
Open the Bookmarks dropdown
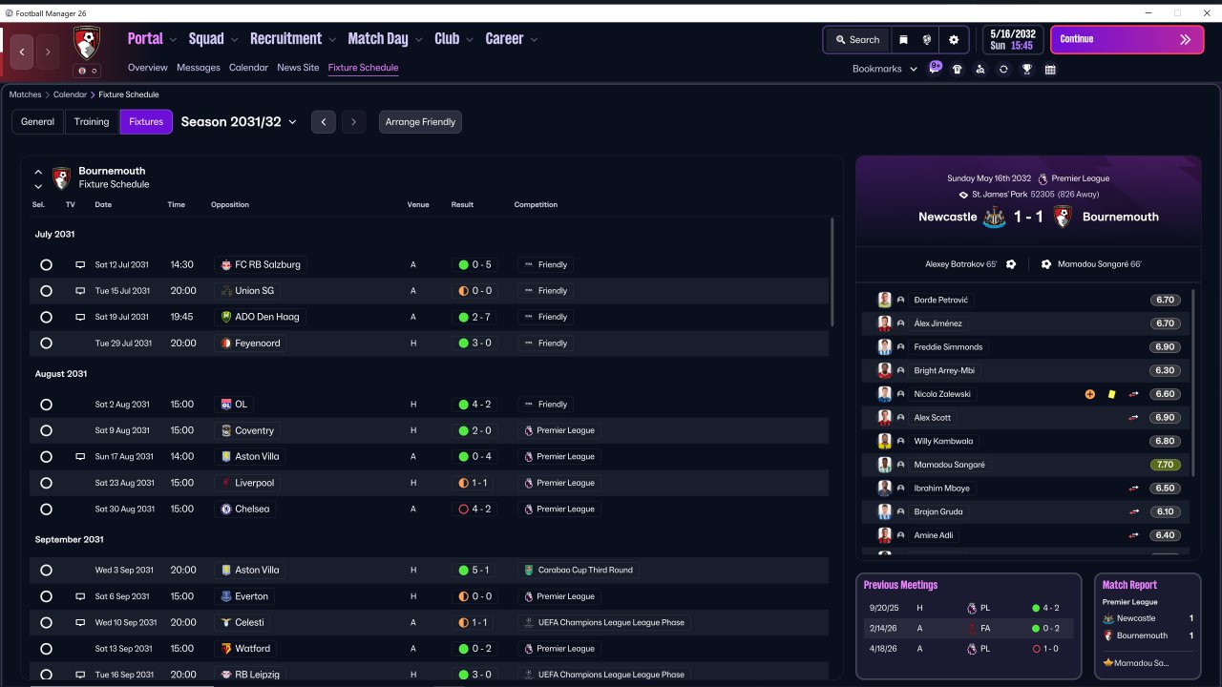click(x=885, y=69)
